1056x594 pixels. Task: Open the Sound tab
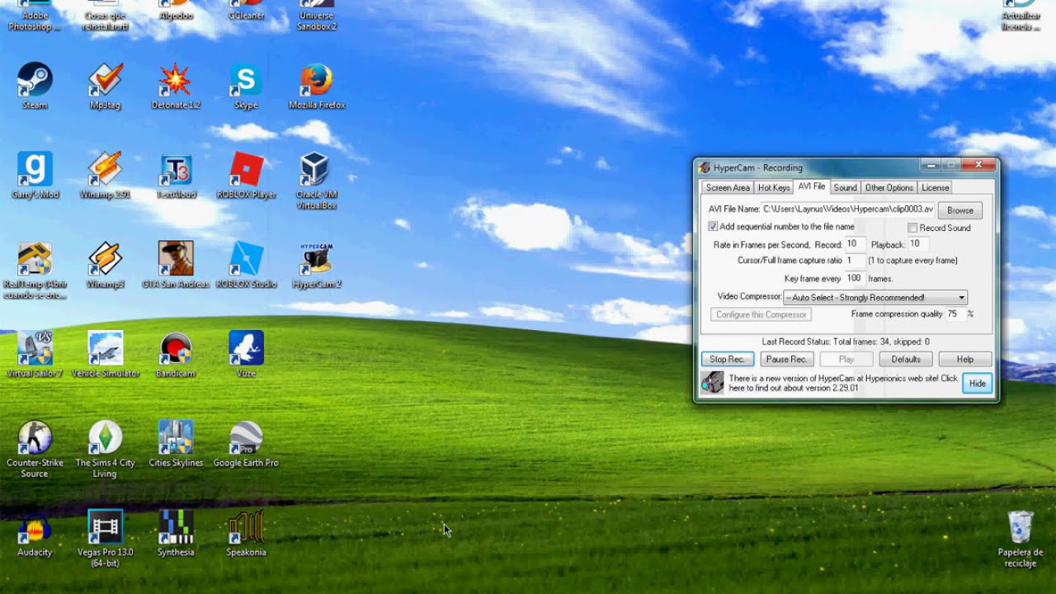click(845, 188)
